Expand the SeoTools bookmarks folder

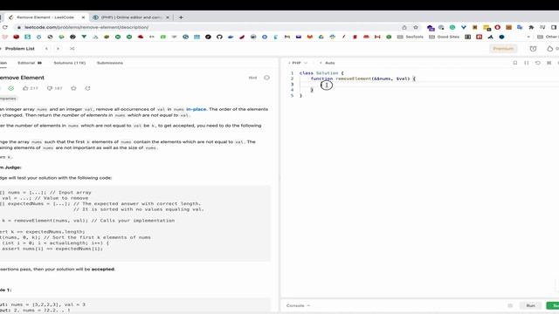coord(411,37)
